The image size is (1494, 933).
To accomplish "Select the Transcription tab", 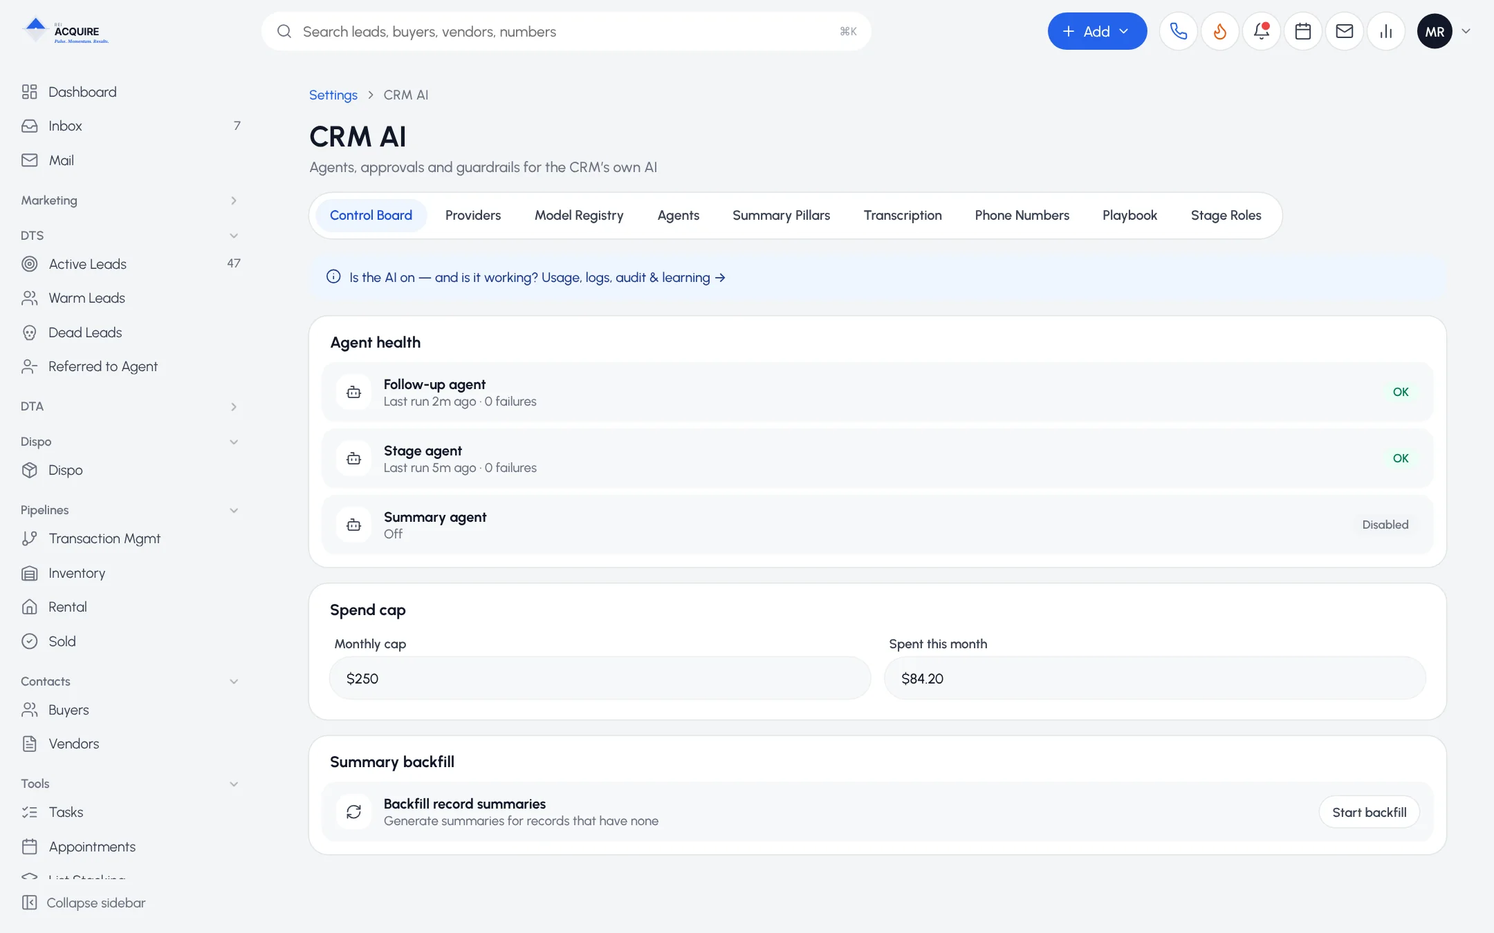I will coord(903,216).
